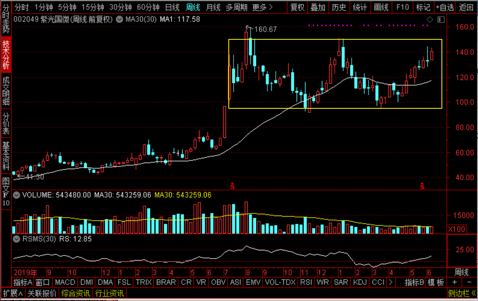Click the 返回 return button
This screenshot has height=301, width=478.
(x=466, y=7)
